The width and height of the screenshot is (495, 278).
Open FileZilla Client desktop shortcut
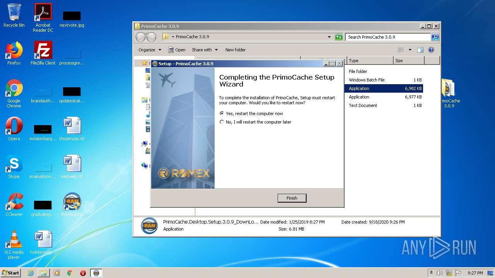pyautogui.click(x=43, y=53)
